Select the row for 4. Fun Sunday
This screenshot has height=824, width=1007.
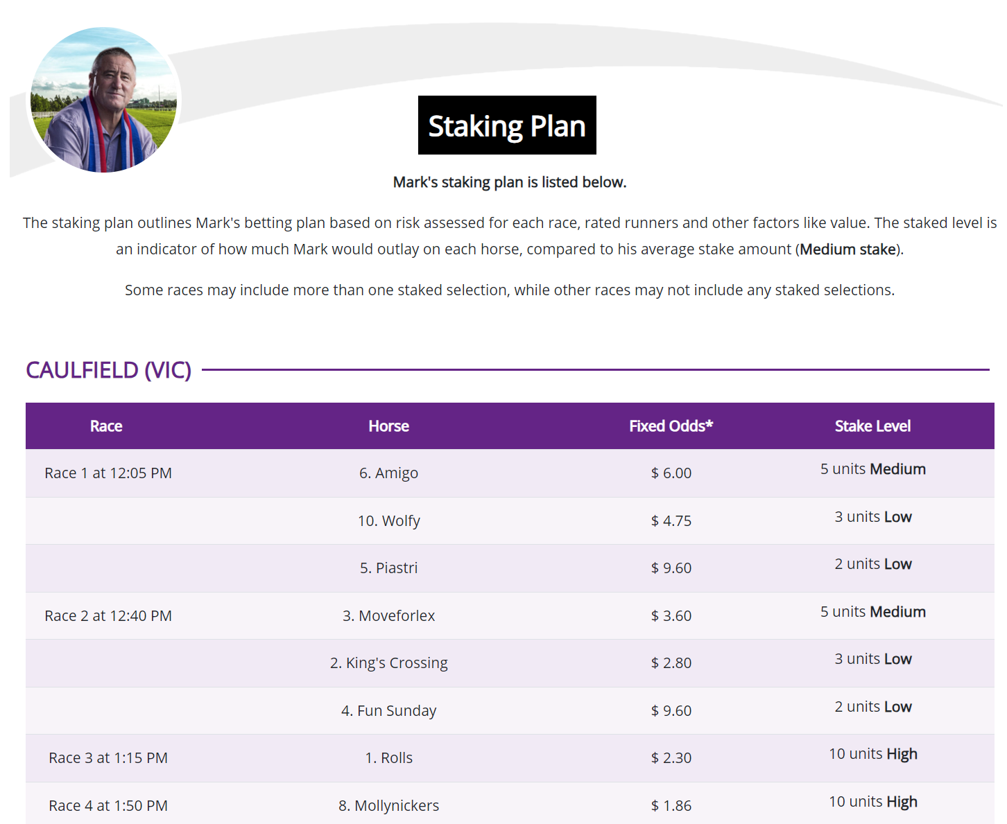click(388, 710)
